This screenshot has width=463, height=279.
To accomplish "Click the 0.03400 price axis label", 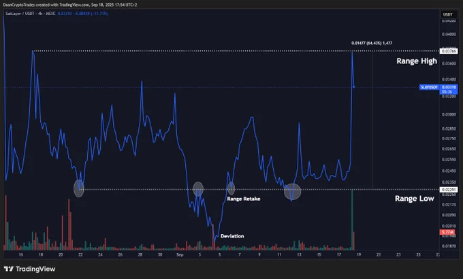I will click(449, 80).
